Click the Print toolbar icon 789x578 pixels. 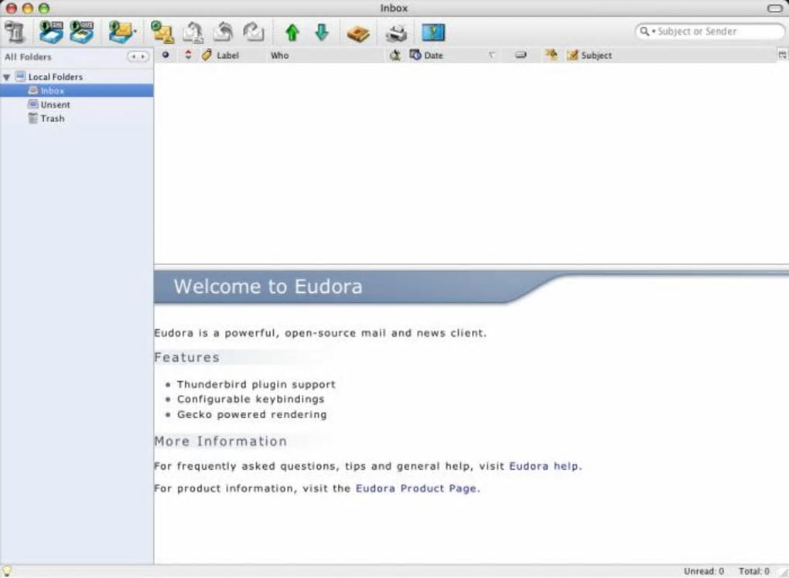click(x=397, y=33)
